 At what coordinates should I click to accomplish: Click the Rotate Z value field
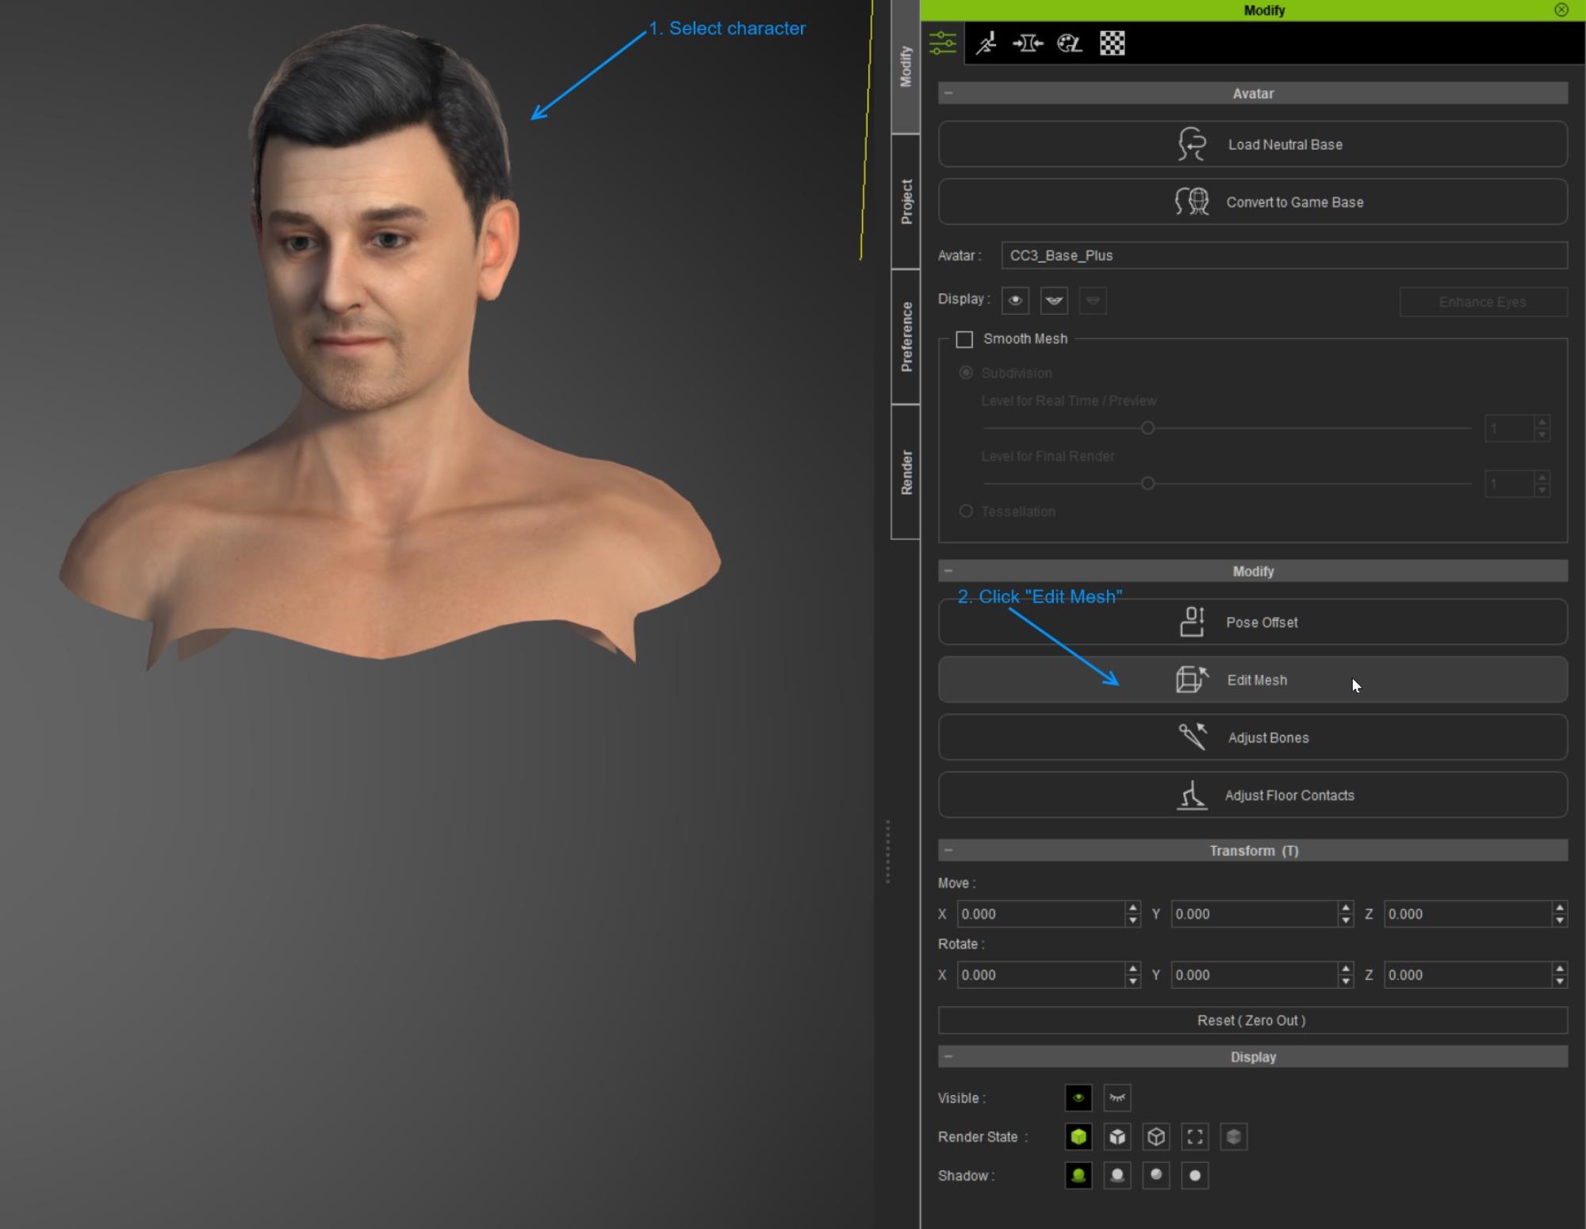pyautogui.click(x=1468, y=975)
